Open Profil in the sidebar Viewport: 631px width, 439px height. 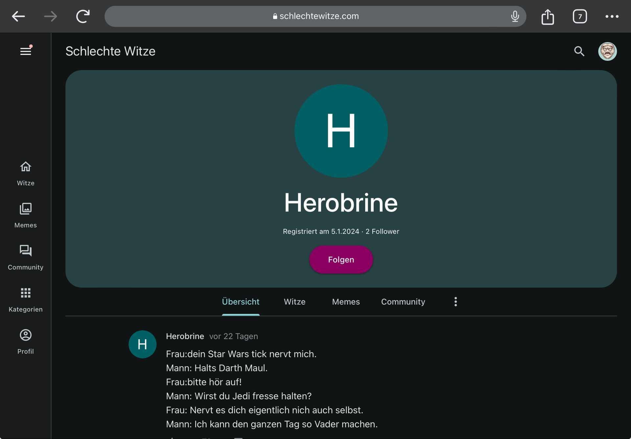tap(26, 342)
